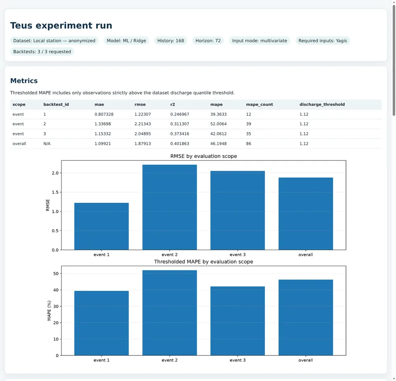This screenshot has width=396, height=381.
Task: Click the rmse value 2.04895
Action: (143, 134)
